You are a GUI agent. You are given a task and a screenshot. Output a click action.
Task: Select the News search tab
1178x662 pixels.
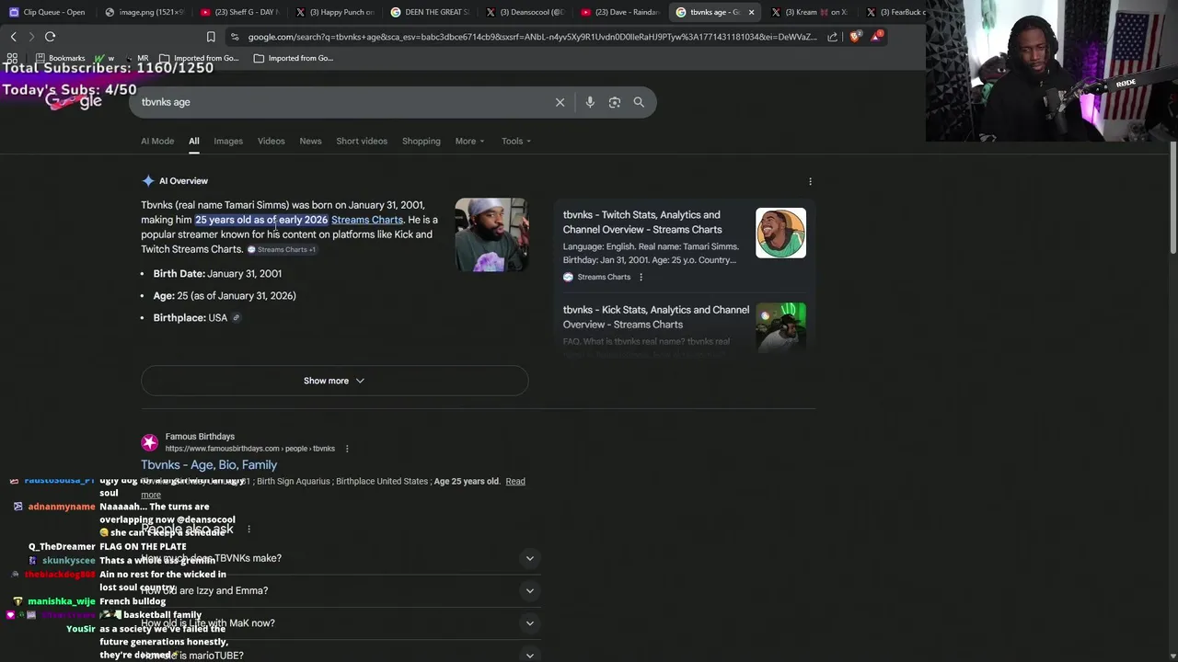(310, 141)
